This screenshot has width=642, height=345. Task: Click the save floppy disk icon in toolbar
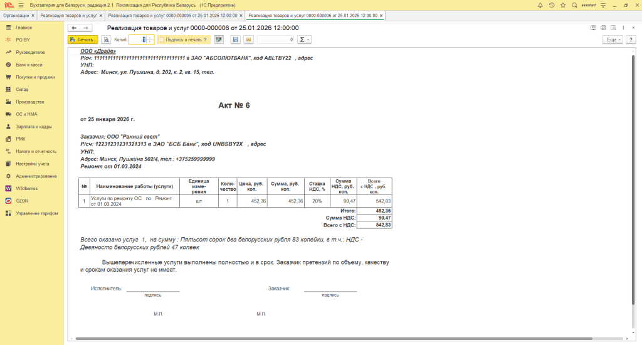(236, 40)
